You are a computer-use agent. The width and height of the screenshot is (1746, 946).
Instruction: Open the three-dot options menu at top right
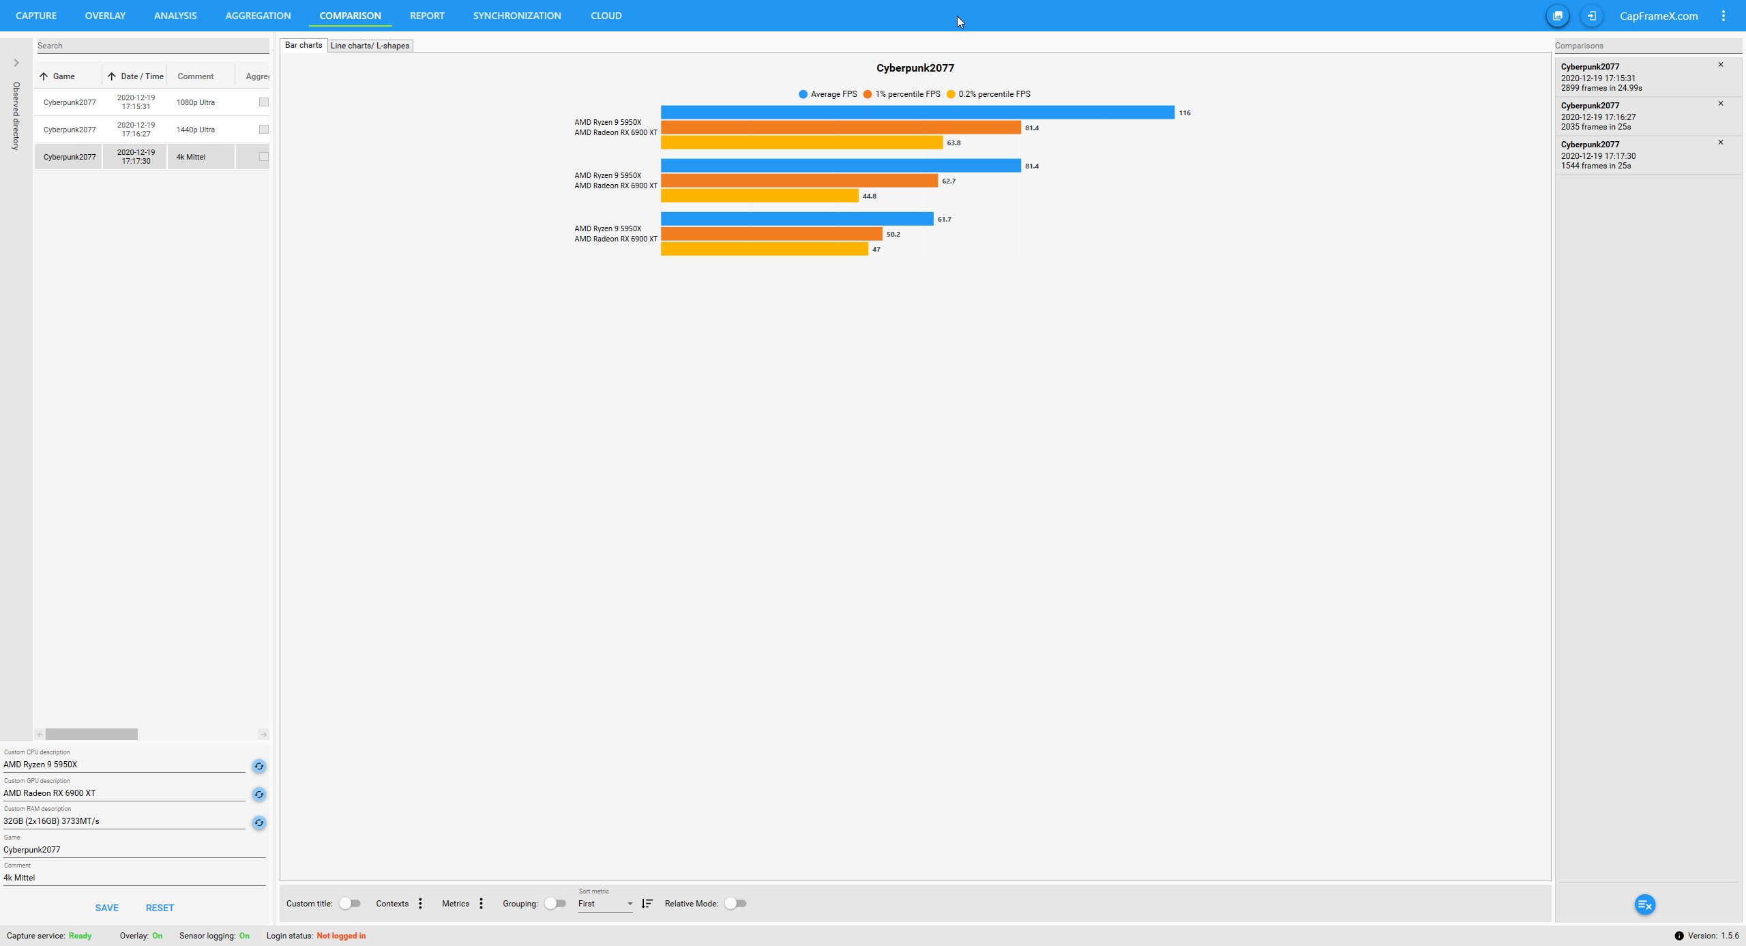coord(1723,16)
